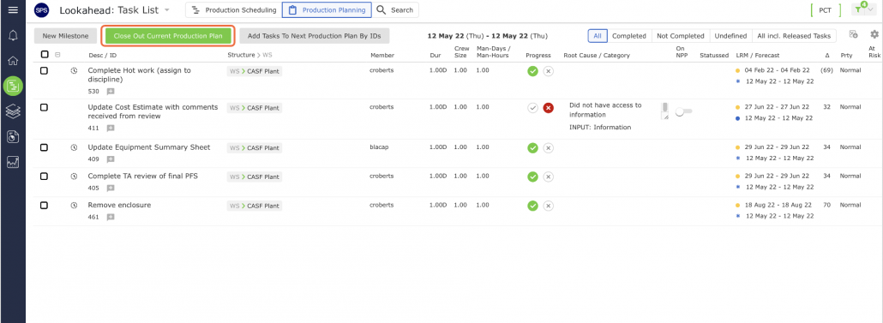Open the stacked layers sidebar icon

(12, 111)
